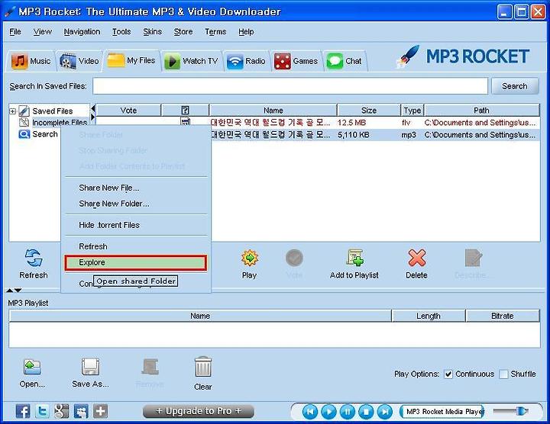Sort playlist by the Length column
The width and height of the screenshot is (550, 424).
coord(429,316)
